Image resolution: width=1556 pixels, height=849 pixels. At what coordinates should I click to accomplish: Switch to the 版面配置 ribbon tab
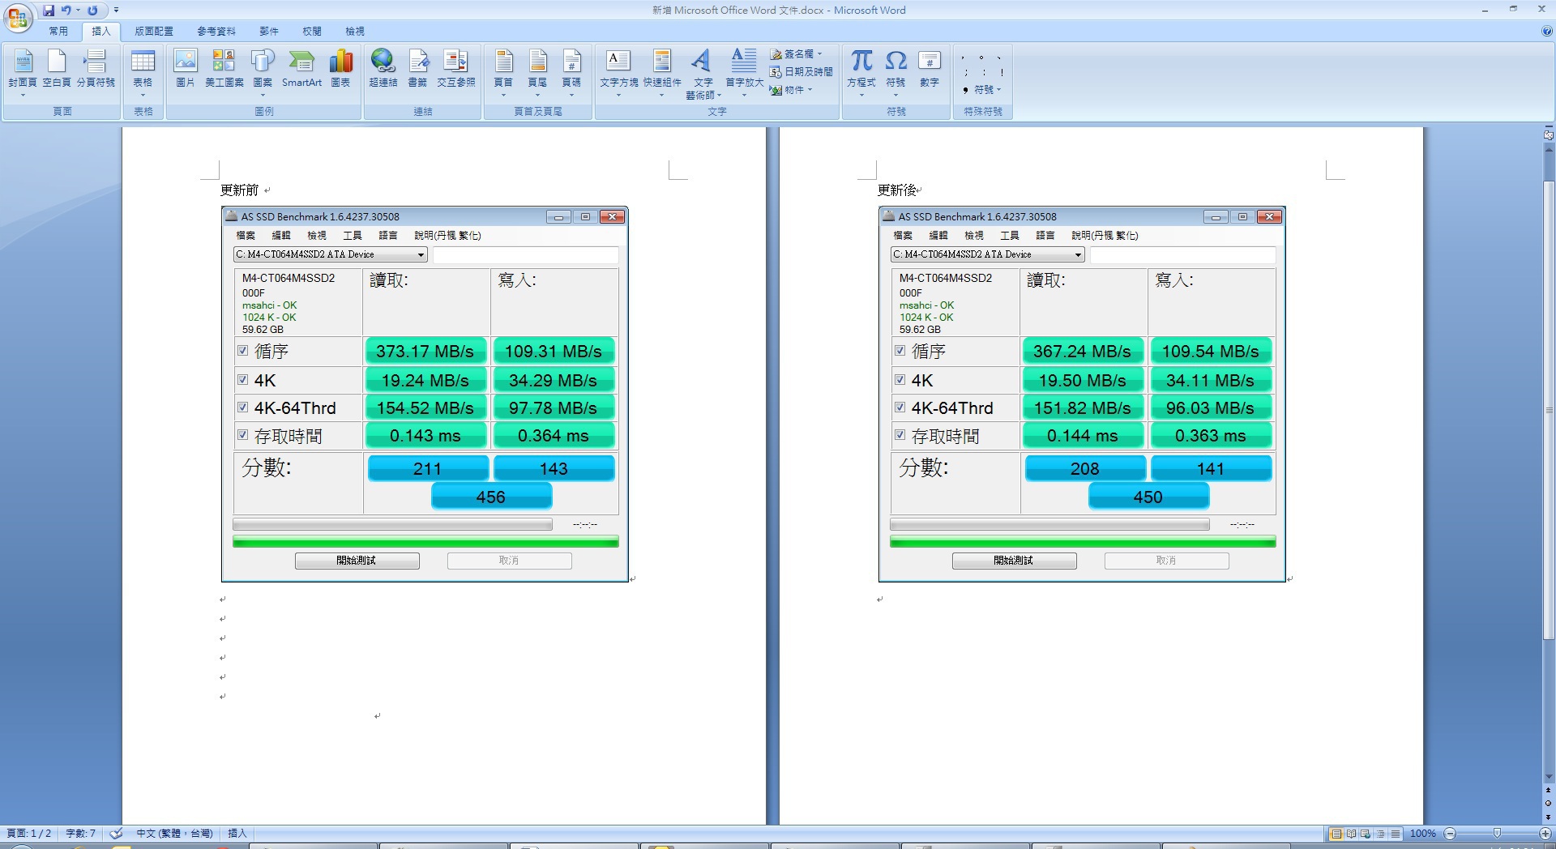pyautogui.click(x=154, y=32)
